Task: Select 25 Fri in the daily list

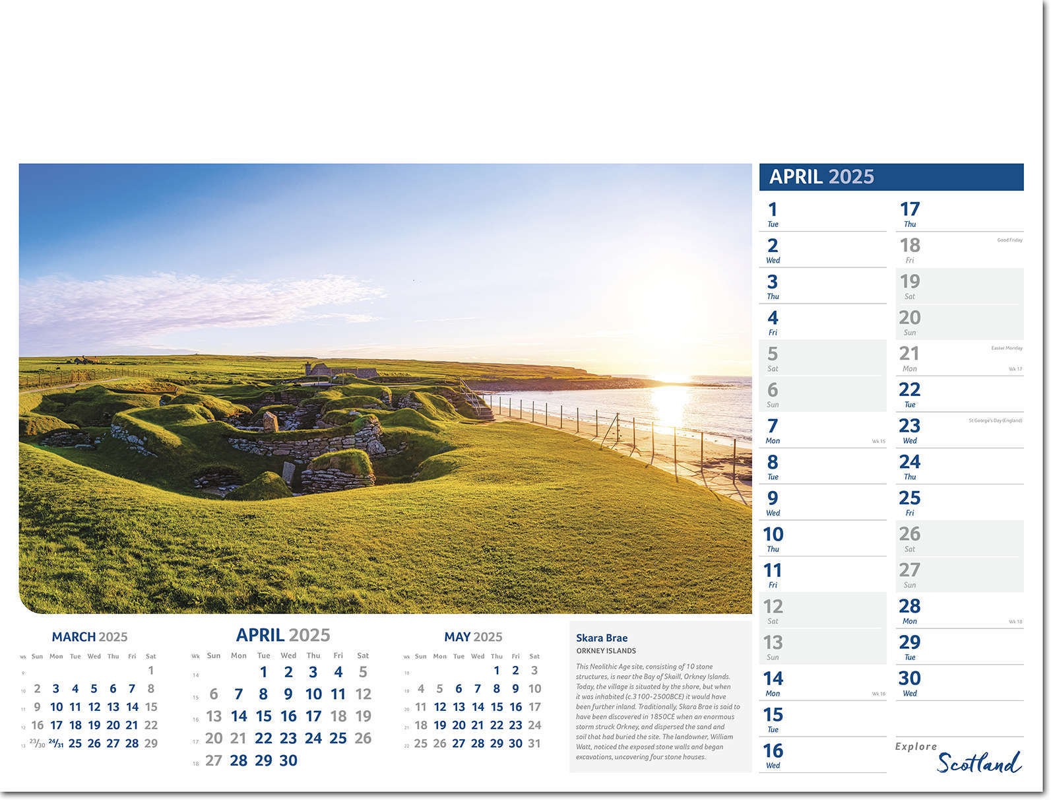Action: point(960,503)
